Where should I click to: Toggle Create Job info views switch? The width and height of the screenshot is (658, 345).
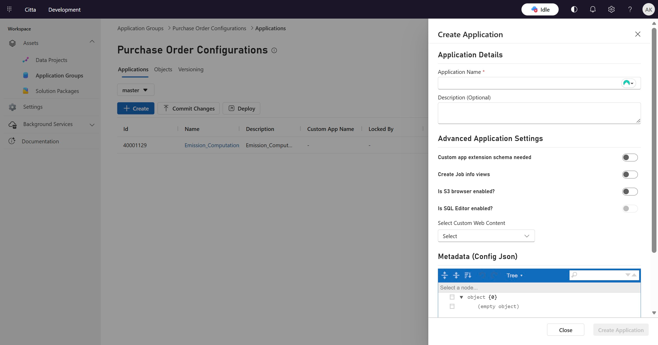[630, 175]
